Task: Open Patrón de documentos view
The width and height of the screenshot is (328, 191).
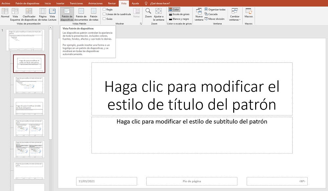Action: (81, 13)
